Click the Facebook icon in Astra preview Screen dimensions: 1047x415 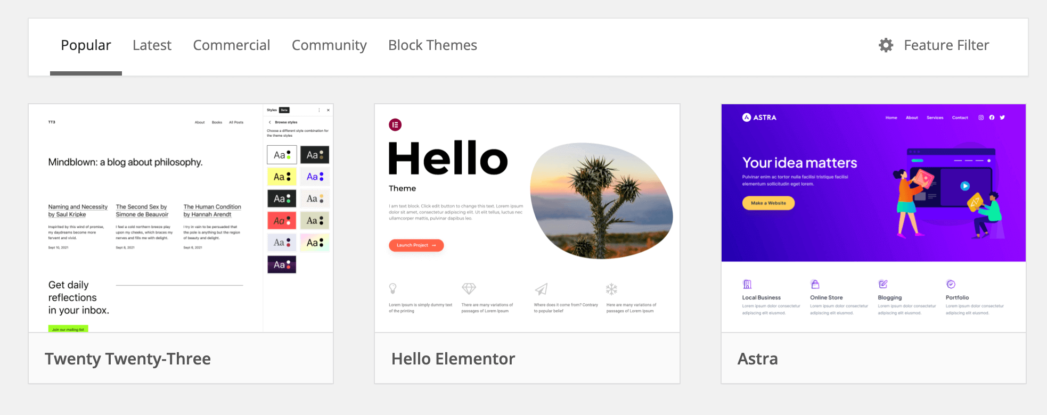pos(992,118)
